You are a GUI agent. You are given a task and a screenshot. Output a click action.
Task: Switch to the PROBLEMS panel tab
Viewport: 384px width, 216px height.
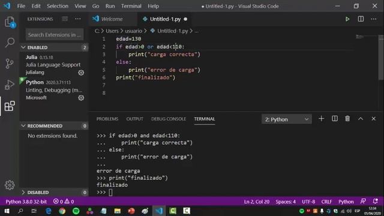tap(107, 119)
